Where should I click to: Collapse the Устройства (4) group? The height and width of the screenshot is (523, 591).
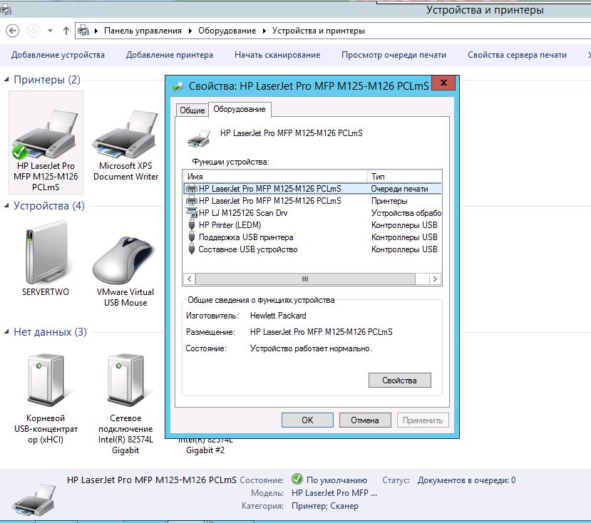pyautogui.click(x=6, y=206)
